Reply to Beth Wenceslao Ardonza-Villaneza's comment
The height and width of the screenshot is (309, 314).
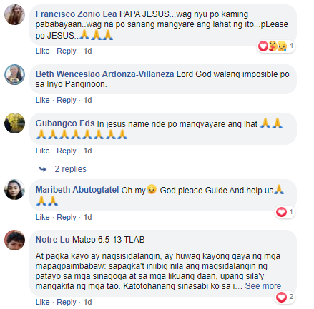[x=67, y=100]
